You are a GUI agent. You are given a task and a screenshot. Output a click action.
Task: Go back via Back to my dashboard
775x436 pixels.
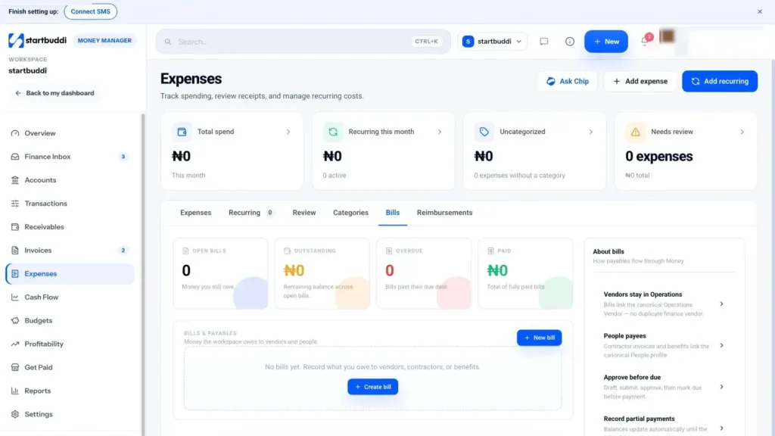click(54, 93)
